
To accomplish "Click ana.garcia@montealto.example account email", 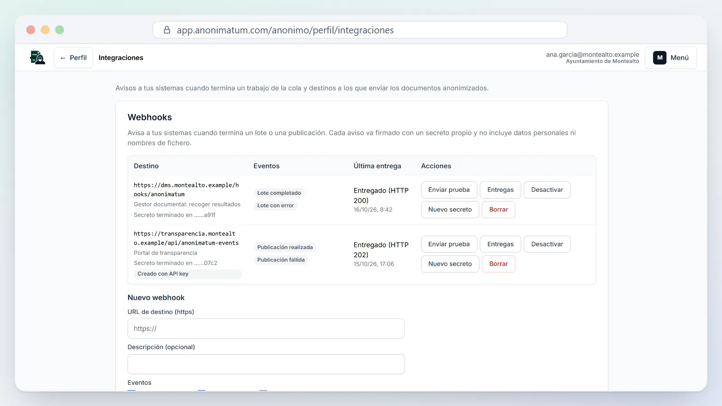I will 592,55.
